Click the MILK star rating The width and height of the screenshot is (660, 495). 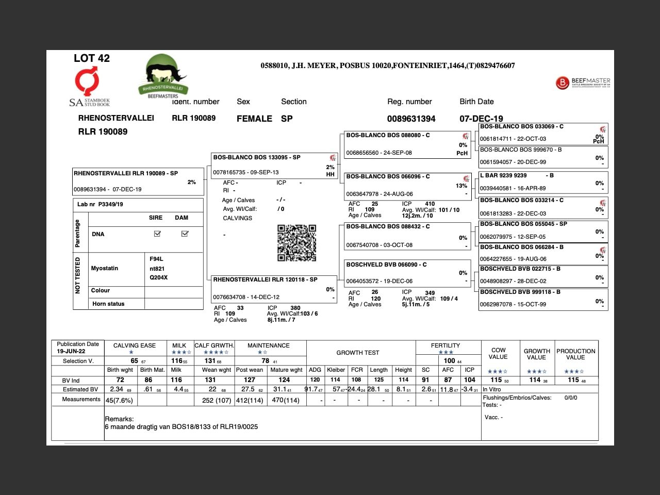click(179, 352)
